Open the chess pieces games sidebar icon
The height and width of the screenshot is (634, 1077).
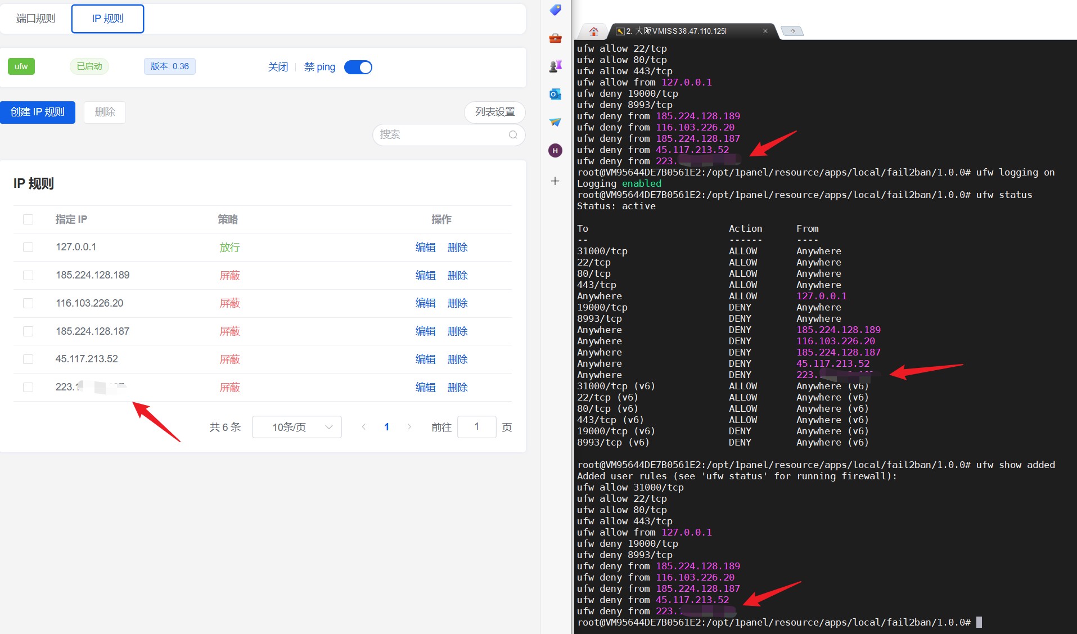[x=555, y=66]
